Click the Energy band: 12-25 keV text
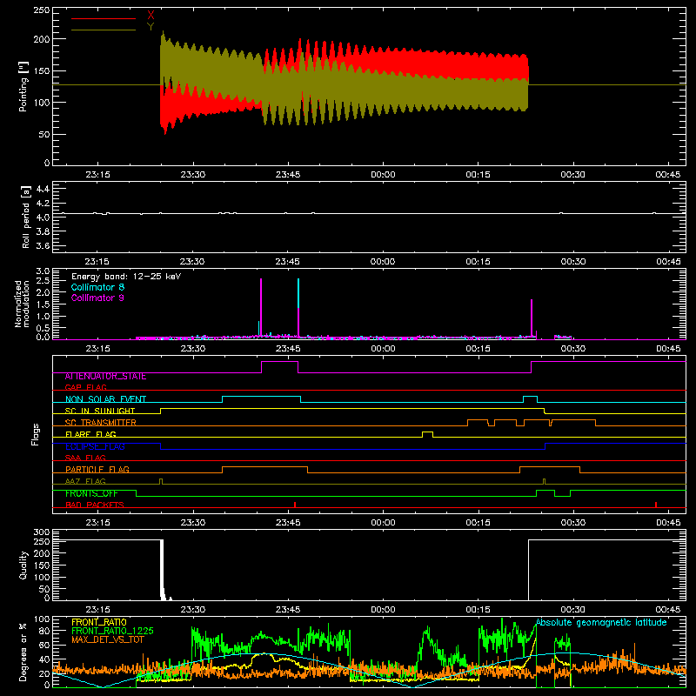The image size is (696, 696). [126, 277]
